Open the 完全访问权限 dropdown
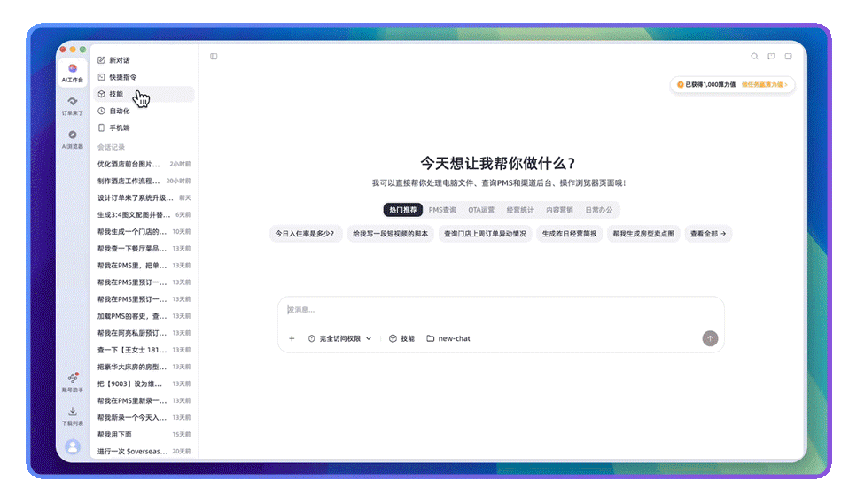 tap(340, 338)
